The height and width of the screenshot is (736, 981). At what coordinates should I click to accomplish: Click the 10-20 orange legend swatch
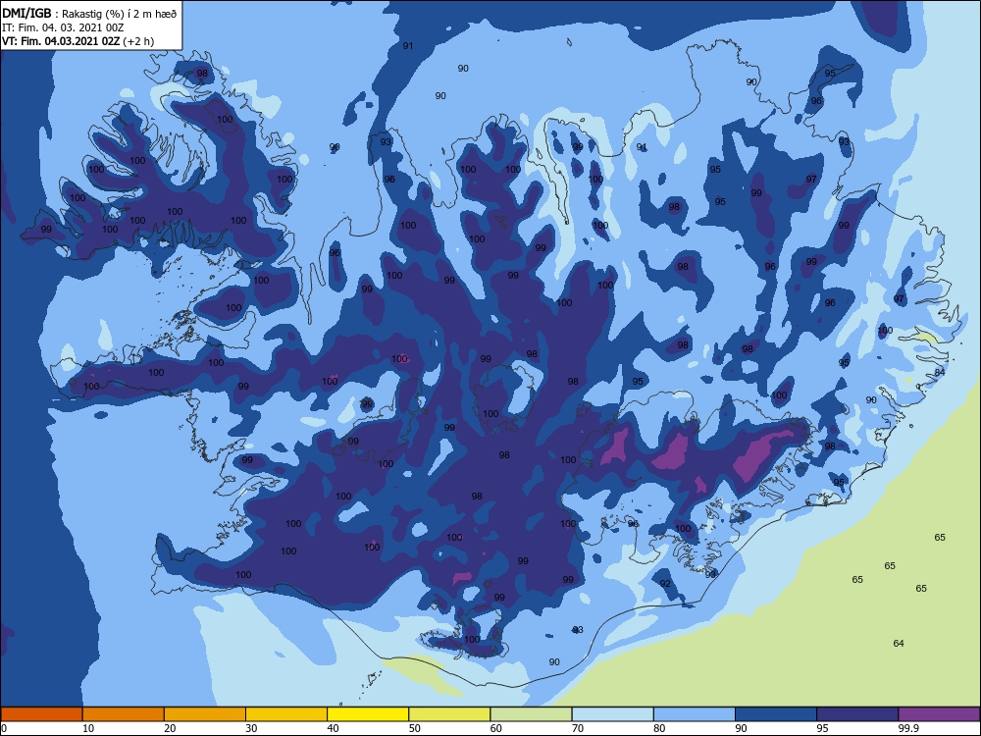tap(124, 714)
